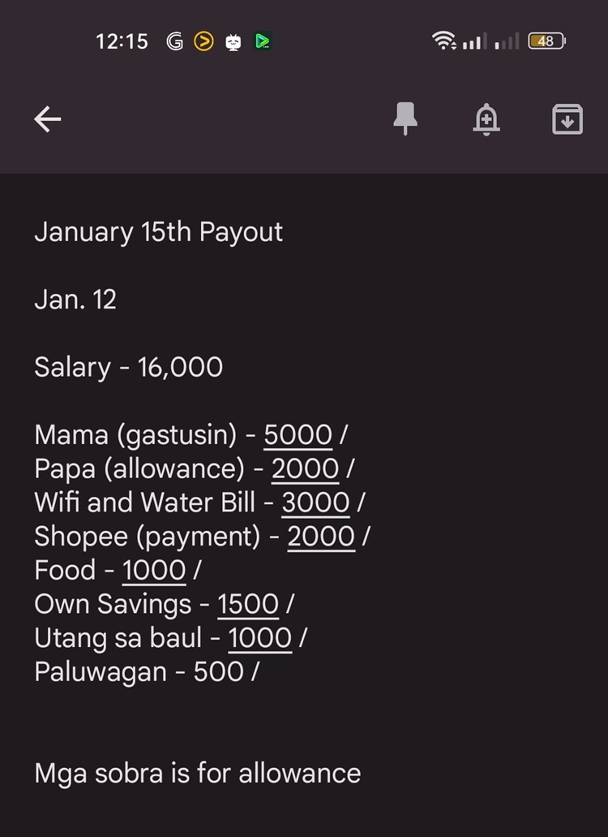Screen dimensions: 608x837
Task: Tap the Google icon in the status bar
Action: click(x=174, y=41)
